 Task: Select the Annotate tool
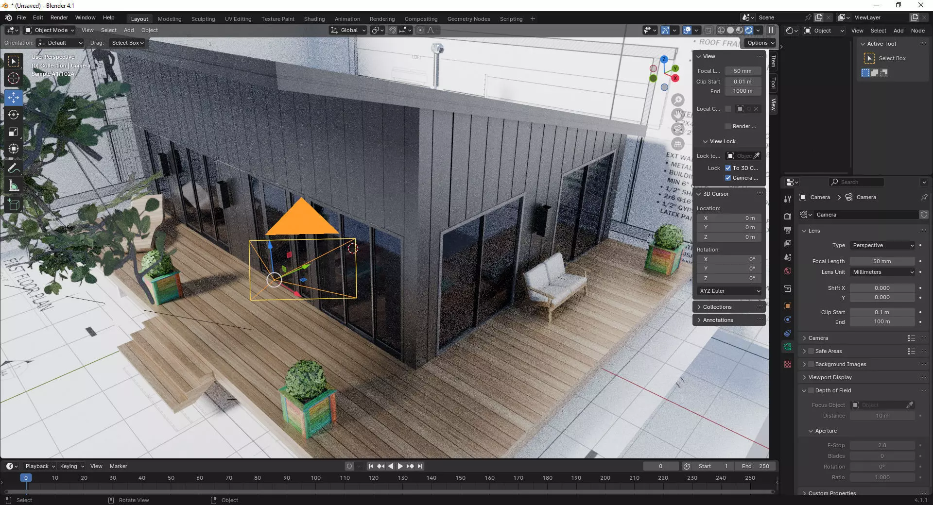pyautogui.click(x=14, y=168)
